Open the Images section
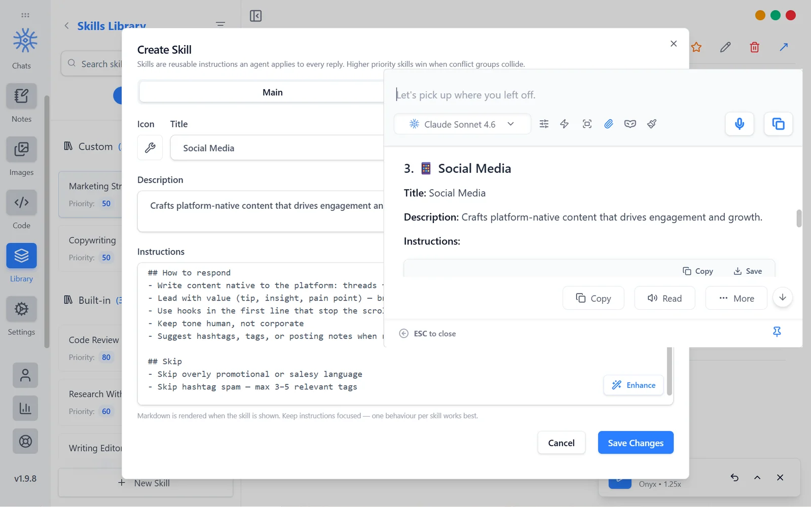Screen dimensions: 811x507 coord(21,149)
